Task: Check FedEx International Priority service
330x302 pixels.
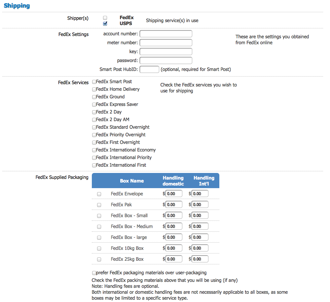Action: coord(94,157)
